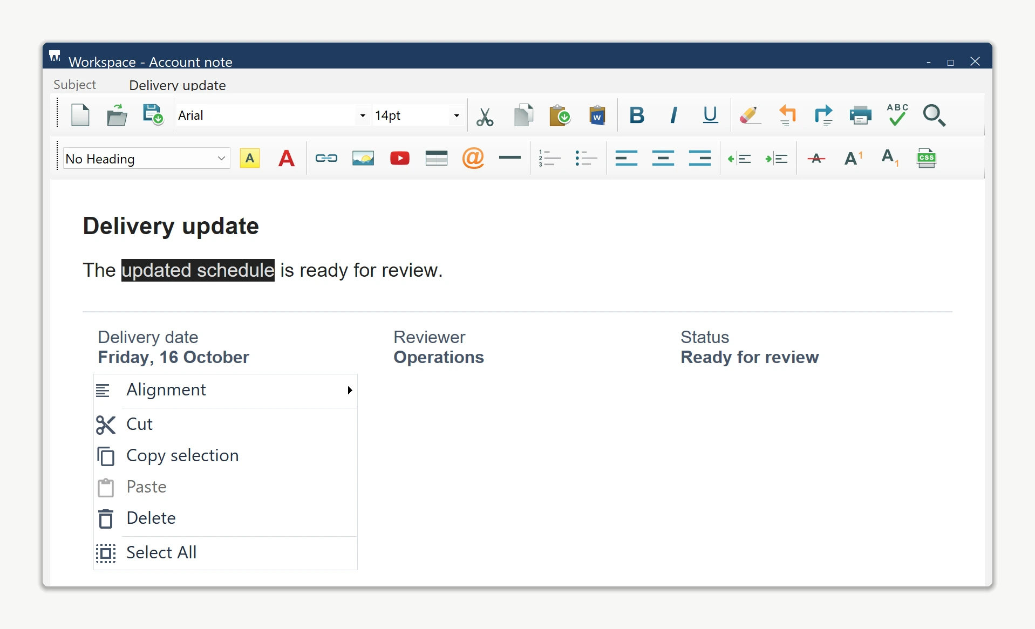This screenshot has width=1035, height=629.
Task: Paste from clipboard using the toolbar icon
Action: tap(560, 115)
